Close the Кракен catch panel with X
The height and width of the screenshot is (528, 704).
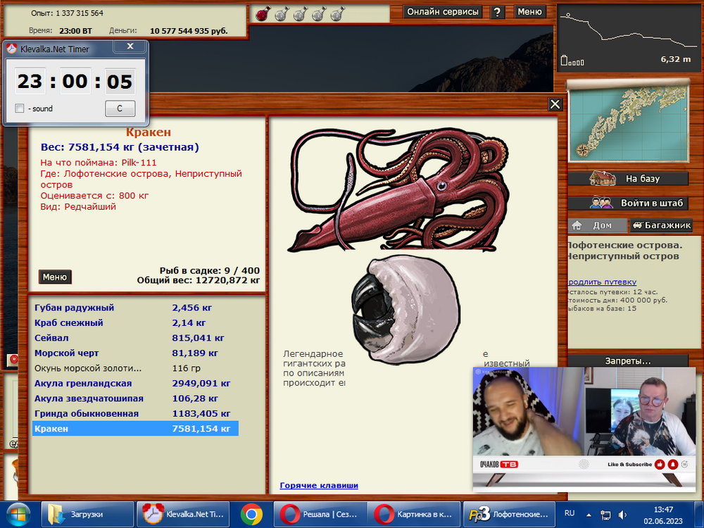[555, 104]
